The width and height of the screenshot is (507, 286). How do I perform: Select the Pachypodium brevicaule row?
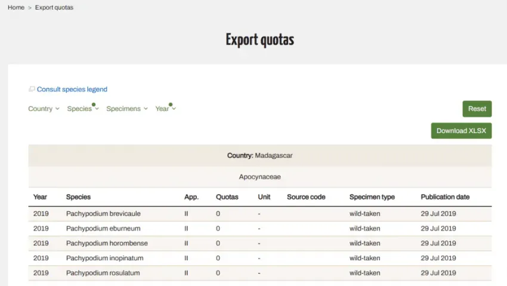[260, 214]
